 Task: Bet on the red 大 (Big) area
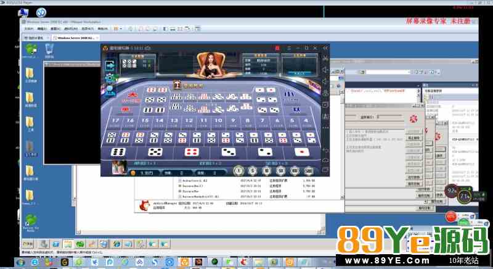(131, 96)
